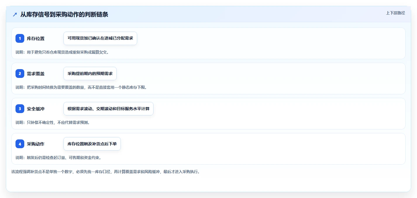This screenshot has width=417, height=198.
Task: Click the note about 起订量、可售期和资金约束
Action: [58, 158]
